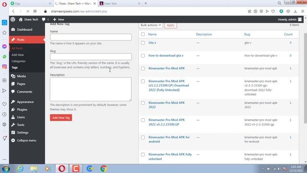Click Howdy, admin account menu
The image size is (307, 173).
point(290,19)
